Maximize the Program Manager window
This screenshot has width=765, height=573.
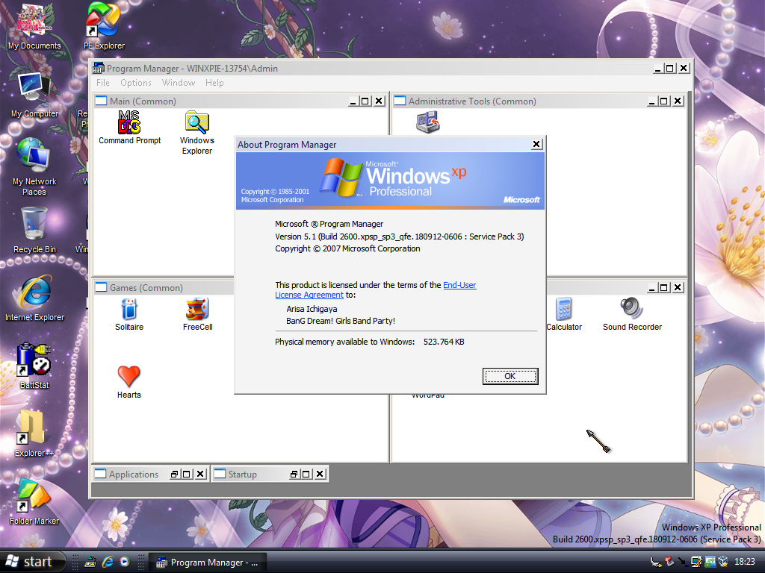[670, 68]
